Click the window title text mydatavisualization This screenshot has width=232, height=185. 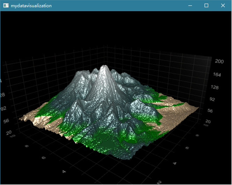[x=31, y=6]
